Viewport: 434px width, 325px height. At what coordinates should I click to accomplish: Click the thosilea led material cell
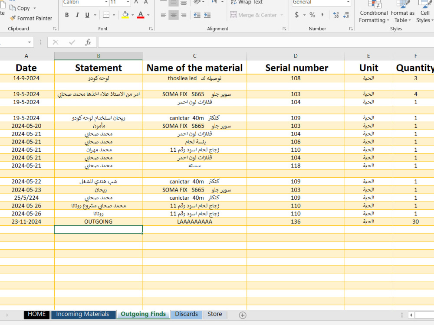coord(194,78)
